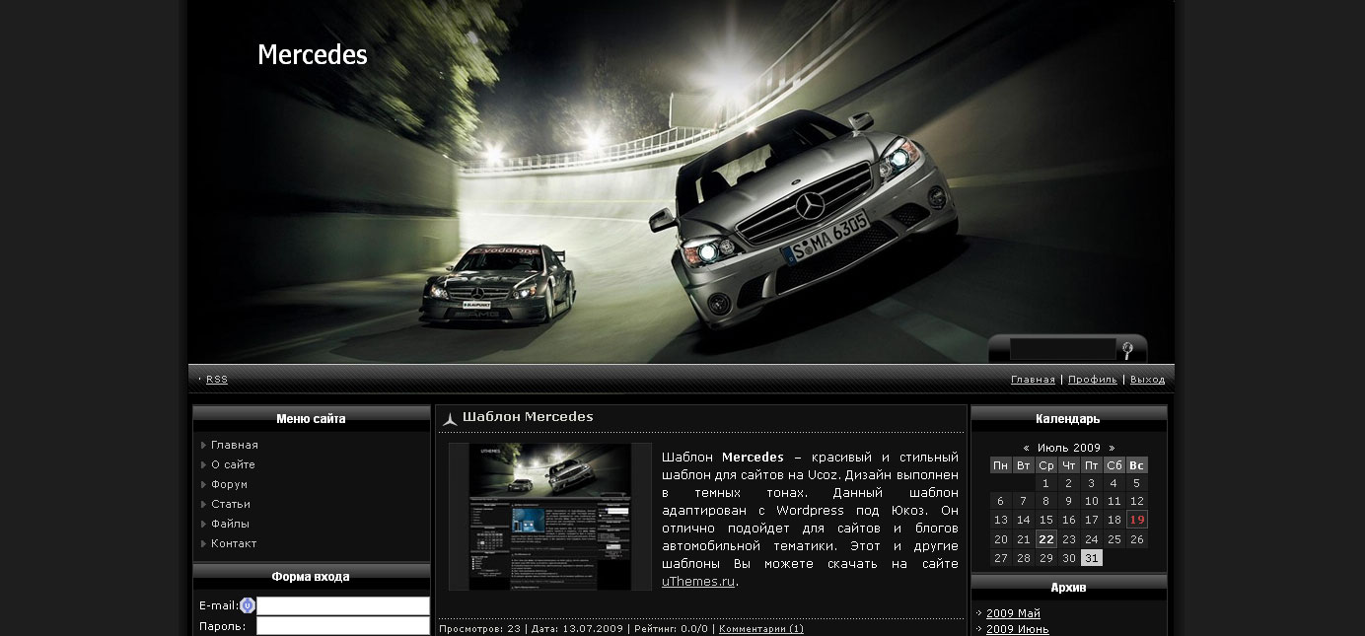This screenshot has width=1365, height=636.
Task: Click the user icon beside E-mail field
Action: 248,605
